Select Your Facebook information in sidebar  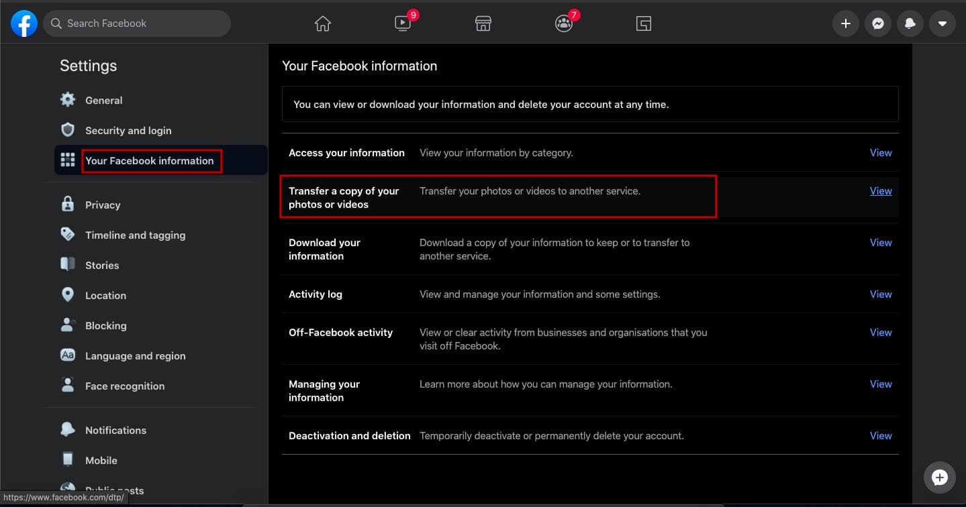coord(150,161)
